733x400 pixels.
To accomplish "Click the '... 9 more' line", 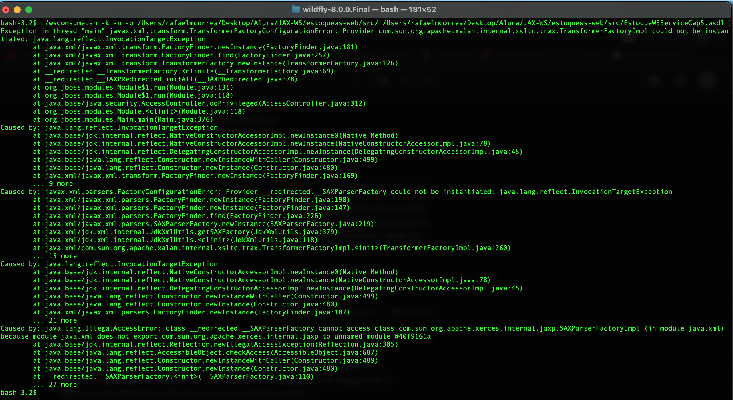I will tap(53, 184).
